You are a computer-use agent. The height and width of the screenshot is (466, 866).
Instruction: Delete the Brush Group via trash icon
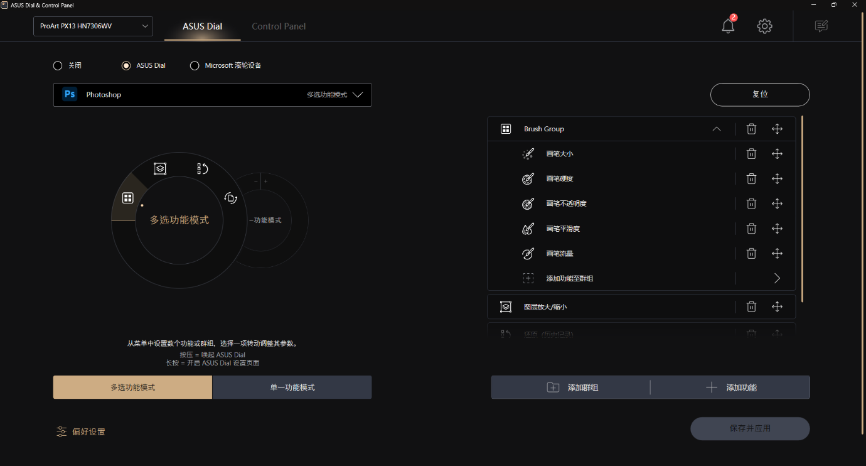pyautogui.click(x=751, y=129)
